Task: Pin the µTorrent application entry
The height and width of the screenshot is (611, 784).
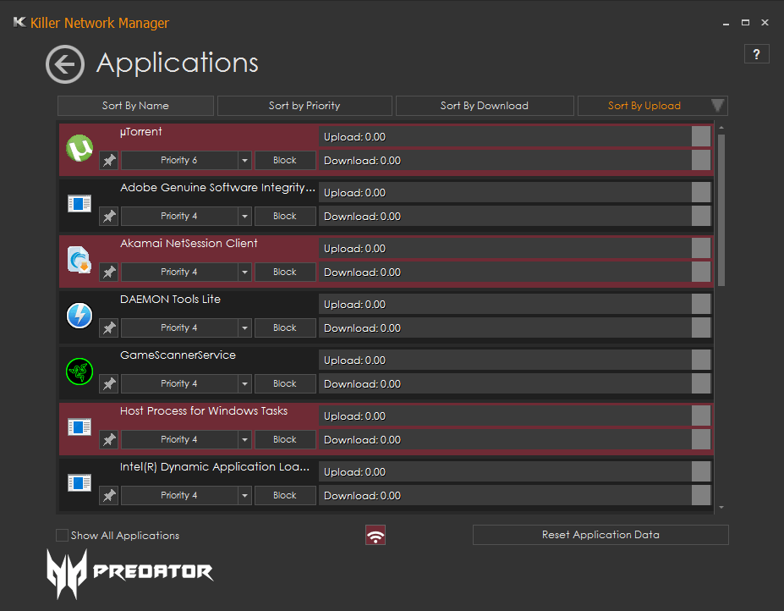Action: 109,161
